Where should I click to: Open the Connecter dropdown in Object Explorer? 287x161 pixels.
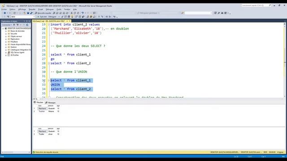click(7, 25)
